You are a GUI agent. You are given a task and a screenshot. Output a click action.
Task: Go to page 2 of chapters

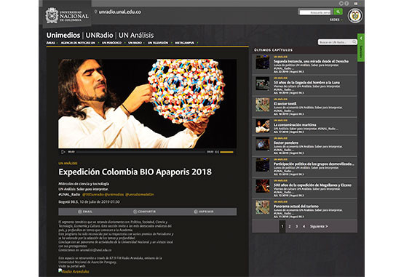tap(289, 226)
